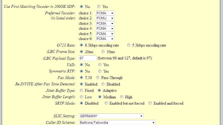The height and width of the screenshot is (125, 223).
Task: Open the choice 2 vocoder dropdown showing PCMU
Action: 105,18
